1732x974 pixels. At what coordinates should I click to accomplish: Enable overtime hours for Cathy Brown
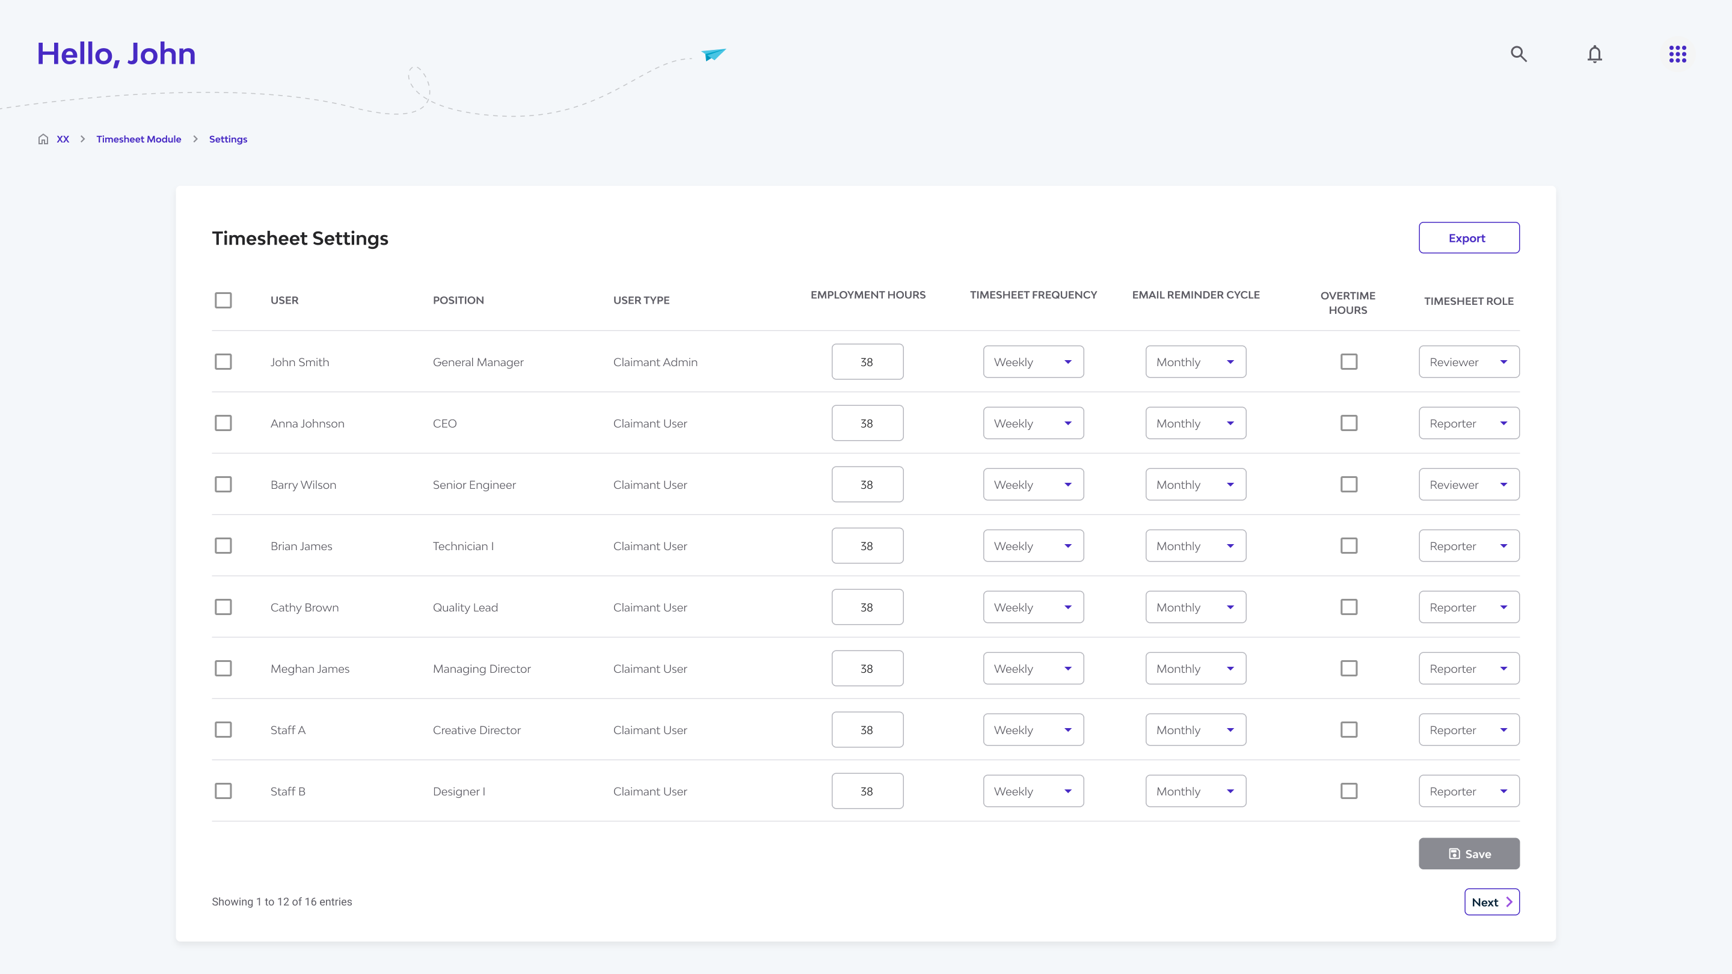1349,607
